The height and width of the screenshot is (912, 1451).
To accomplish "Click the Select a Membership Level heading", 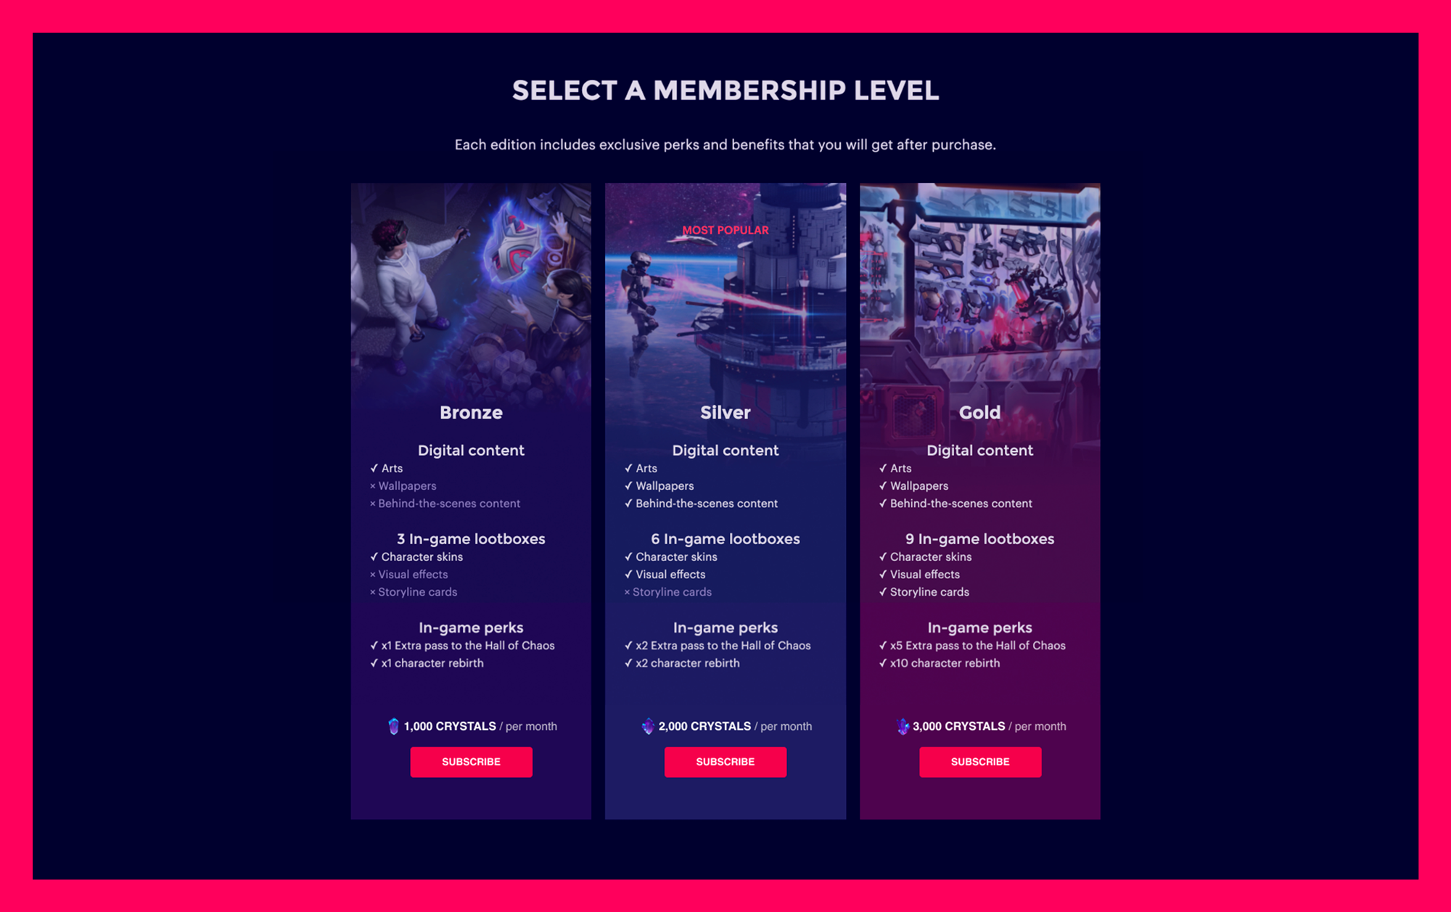I will [725, 91].
